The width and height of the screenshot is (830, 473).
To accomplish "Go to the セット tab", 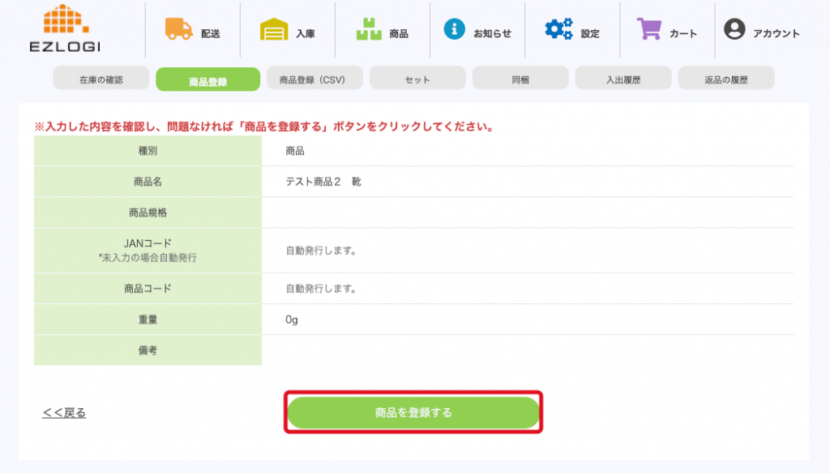I will pos(417,80).
